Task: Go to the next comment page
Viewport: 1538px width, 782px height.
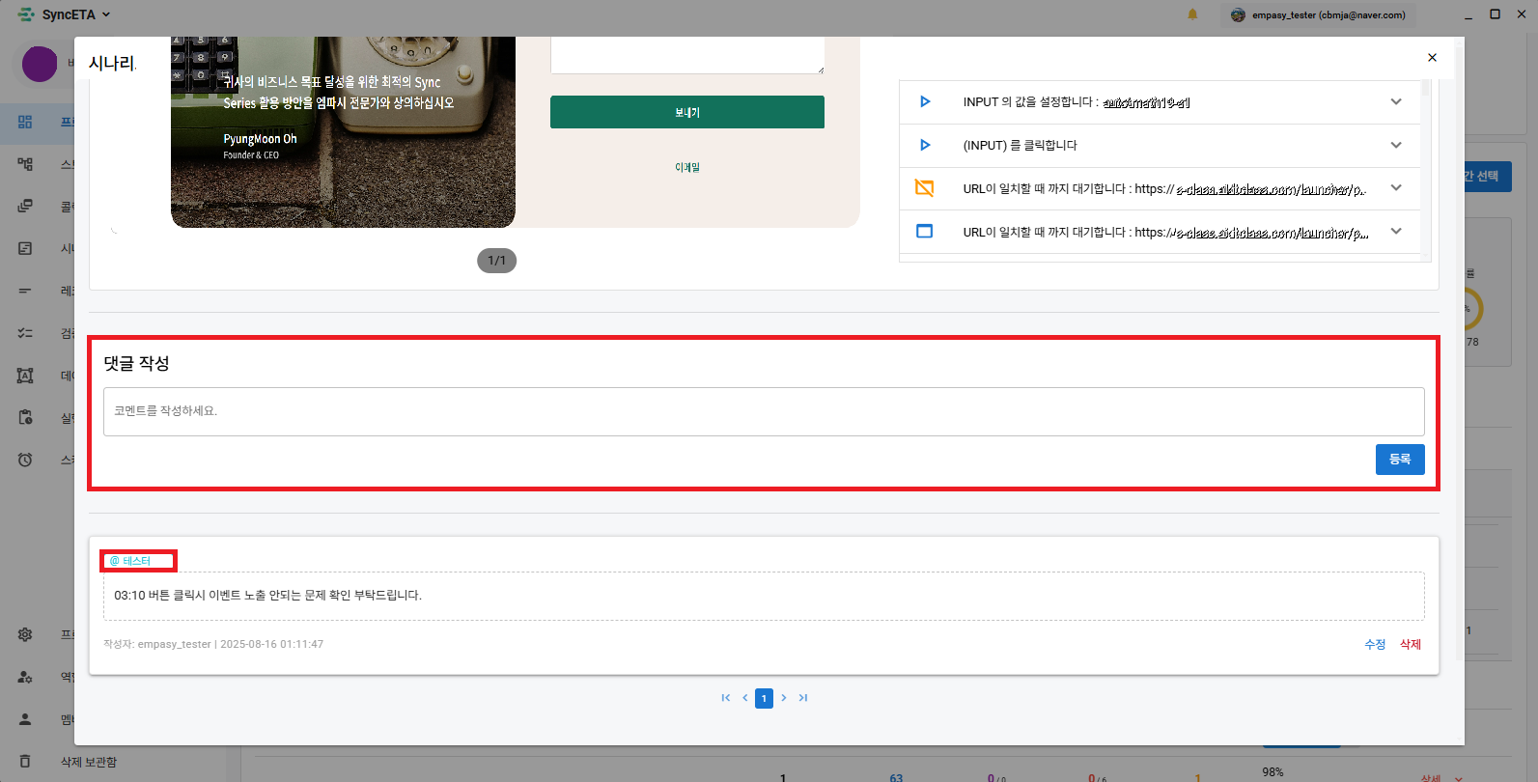Action: pyautogui.click(x=784, y=698)
